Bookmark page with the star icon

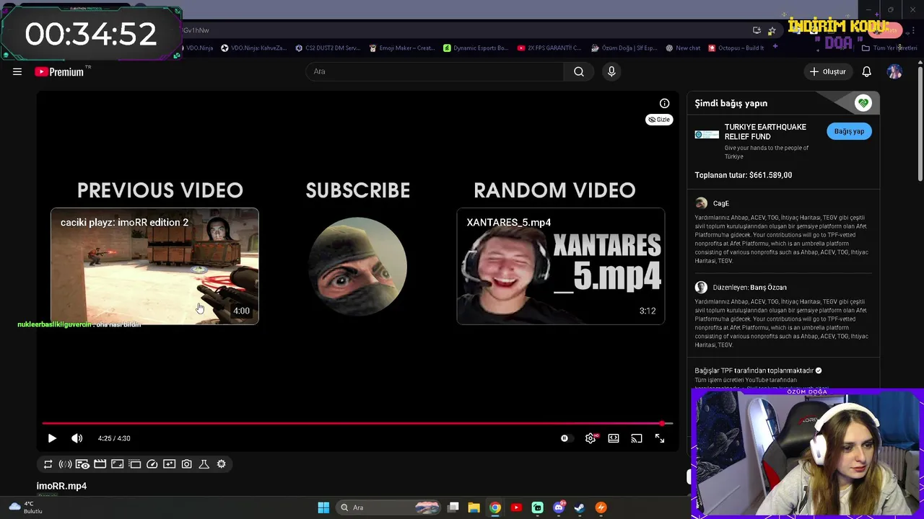click(x=772, y=30)
